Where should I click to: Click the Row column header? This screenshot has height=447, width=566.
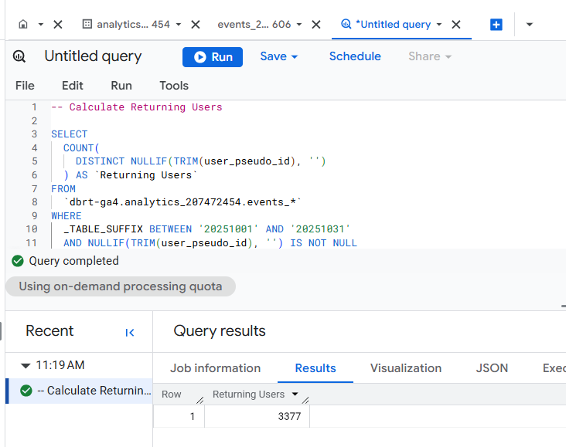coord(171,395)
